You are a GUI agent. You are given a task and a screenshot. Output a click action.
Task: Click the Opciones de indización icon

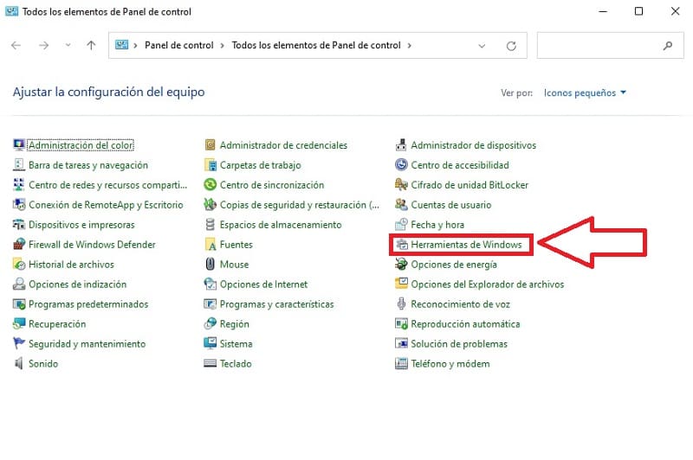click(18, 284)
